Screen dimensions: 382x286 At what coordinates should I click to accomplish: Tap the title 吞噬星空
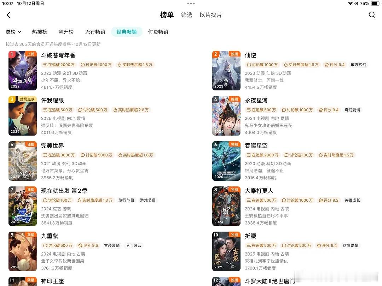click(256, 146)
